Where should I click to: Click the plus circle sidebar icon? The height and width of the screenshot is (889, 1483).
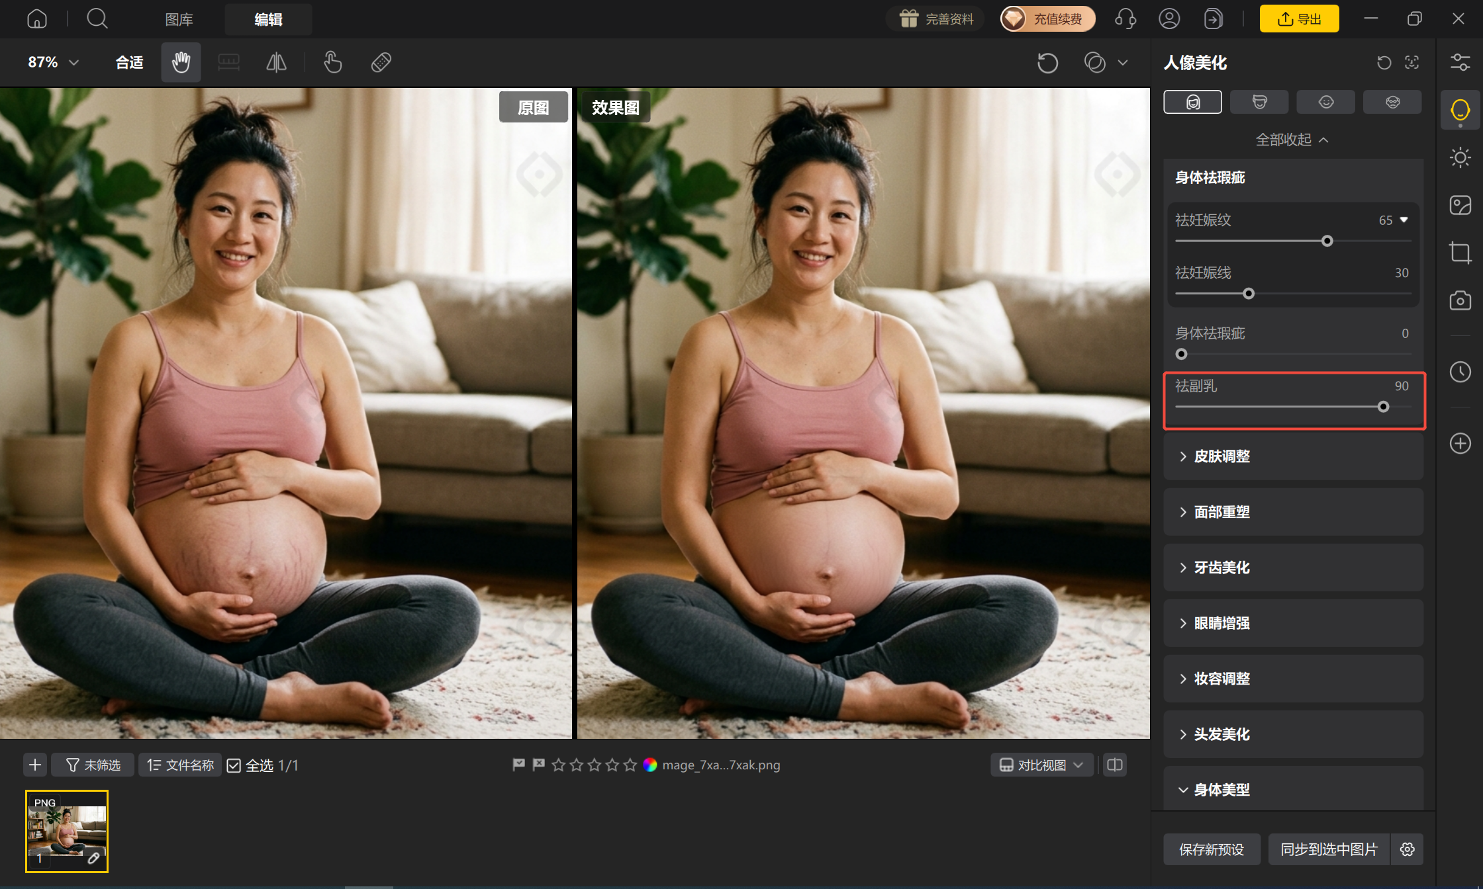click(x=1460, y=443)
